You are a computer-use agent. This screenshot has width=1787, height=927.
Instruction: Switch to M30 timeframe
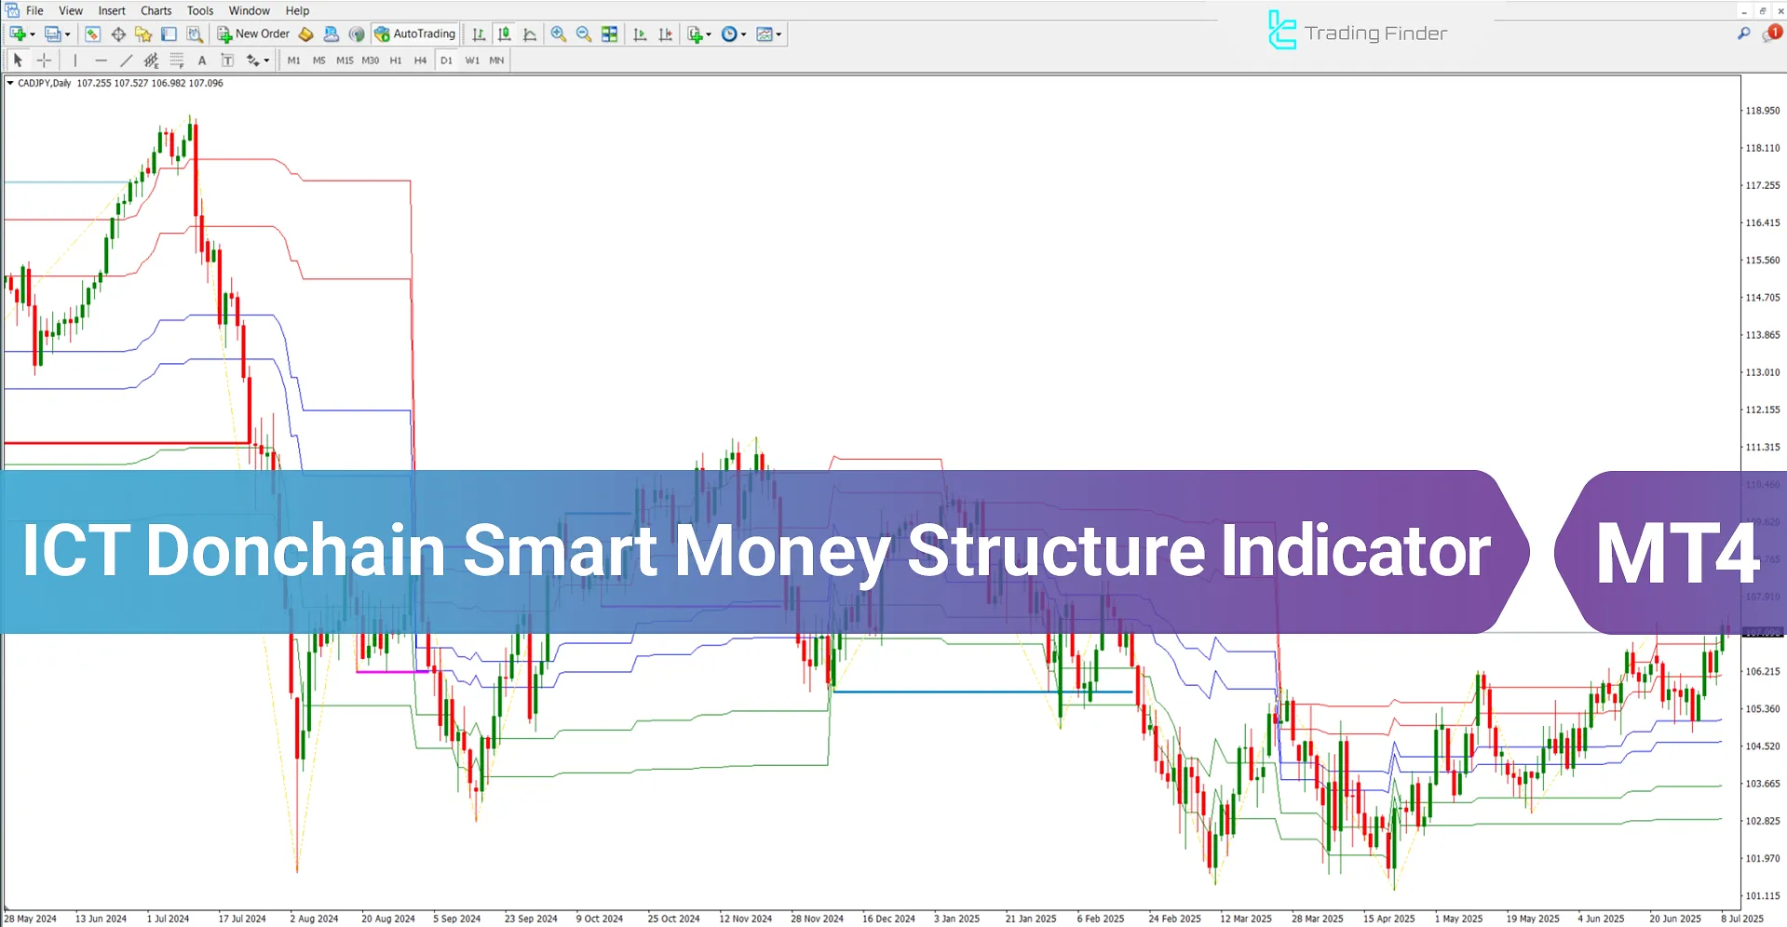(x=371, y=60)
